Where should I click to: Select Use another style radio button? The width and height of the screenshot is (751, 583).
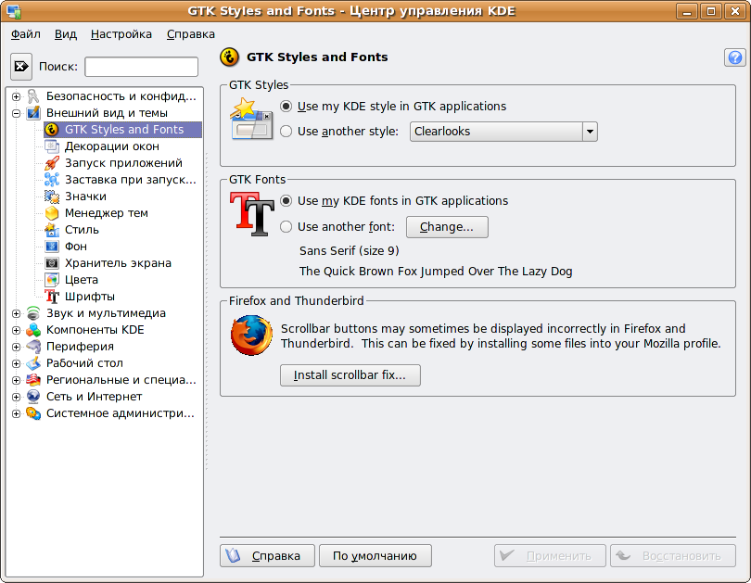tap(286, 132)
